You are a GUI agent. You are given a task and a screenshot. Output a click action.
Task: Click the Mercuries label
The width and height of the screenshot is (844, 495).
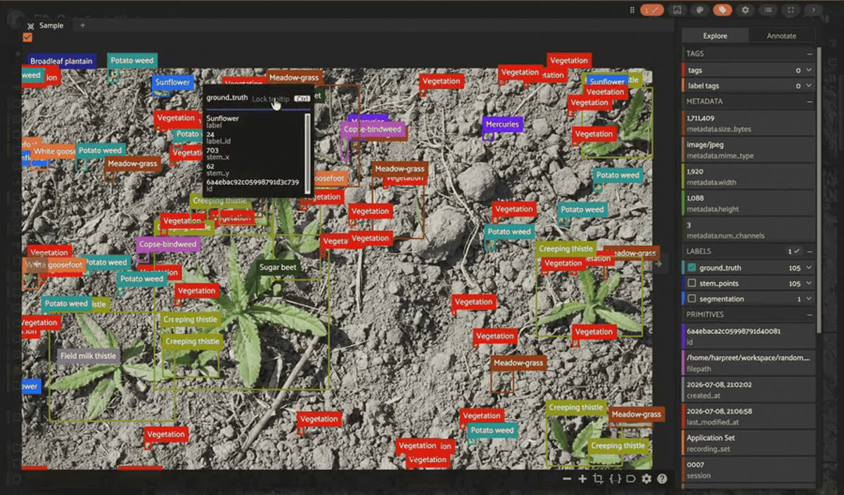tap(502, 124)
